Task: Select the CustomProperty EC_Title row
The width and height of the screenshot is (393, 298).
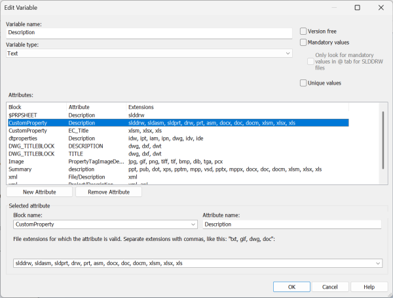Action: [178, 131]
